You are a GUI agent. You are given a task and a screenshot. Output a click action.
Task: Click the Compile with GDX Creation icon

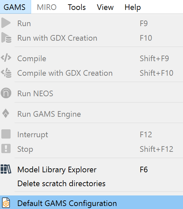pos(6,73)
